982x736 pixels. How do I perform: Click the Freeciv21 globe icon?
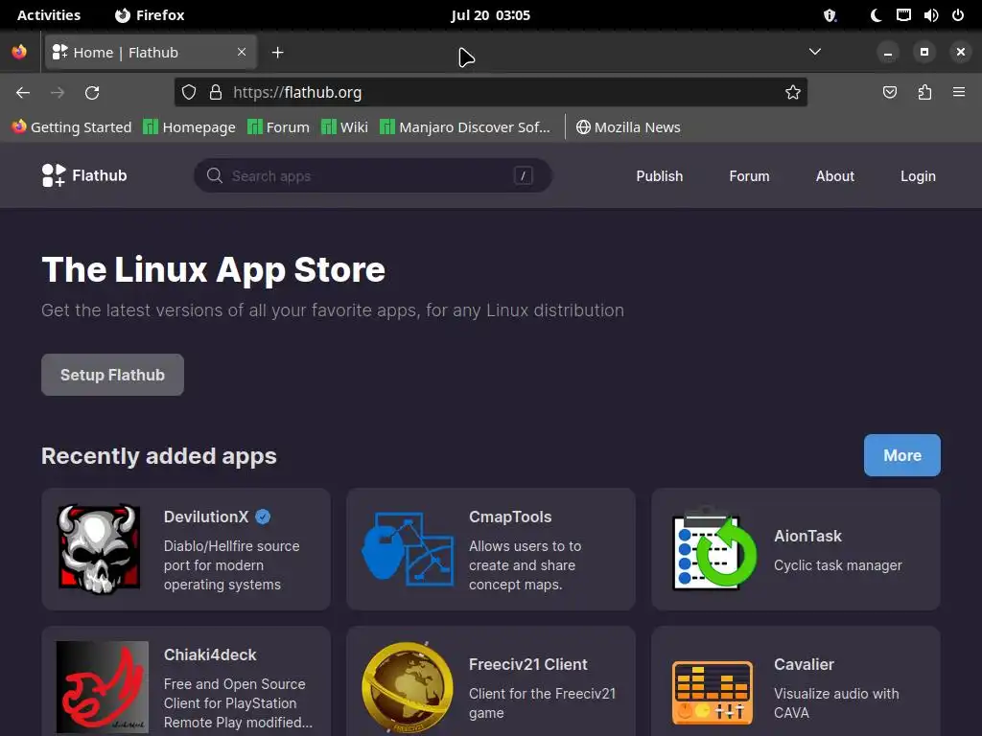pyautogui.click(x=408, y=687)
